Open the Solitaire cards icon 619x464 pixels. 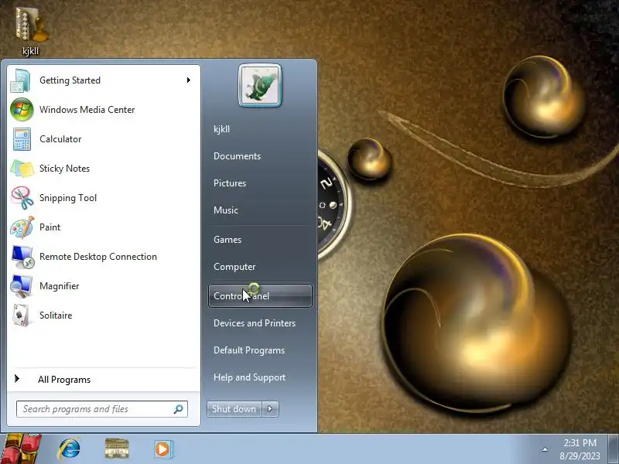21,316
